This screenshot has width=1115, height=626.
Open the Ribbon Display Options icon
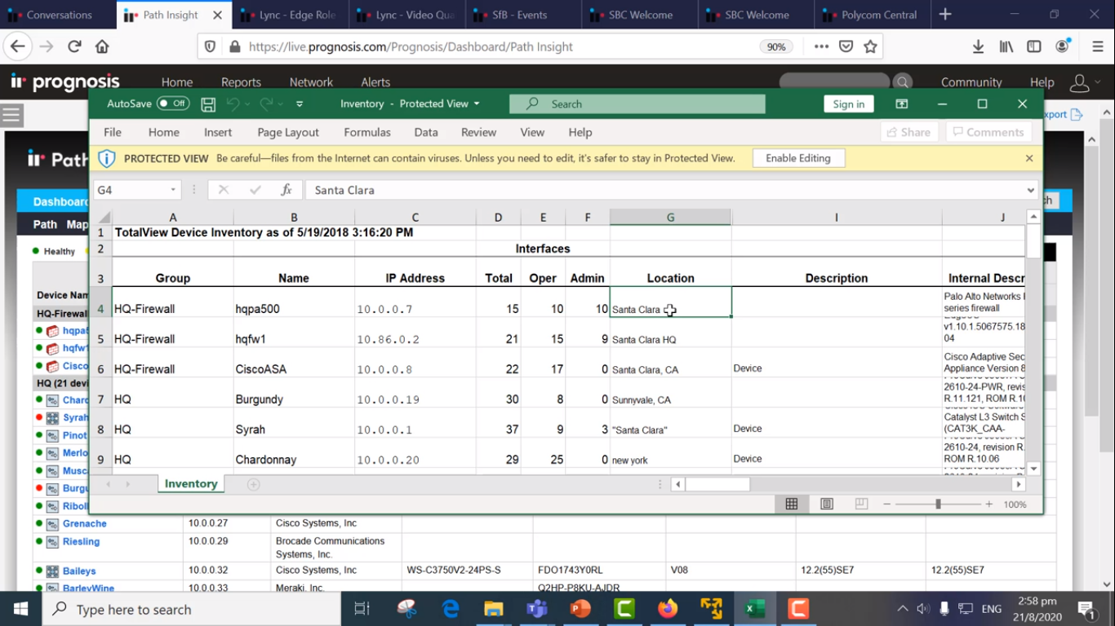pyautogui.click(x=901, y=104)
